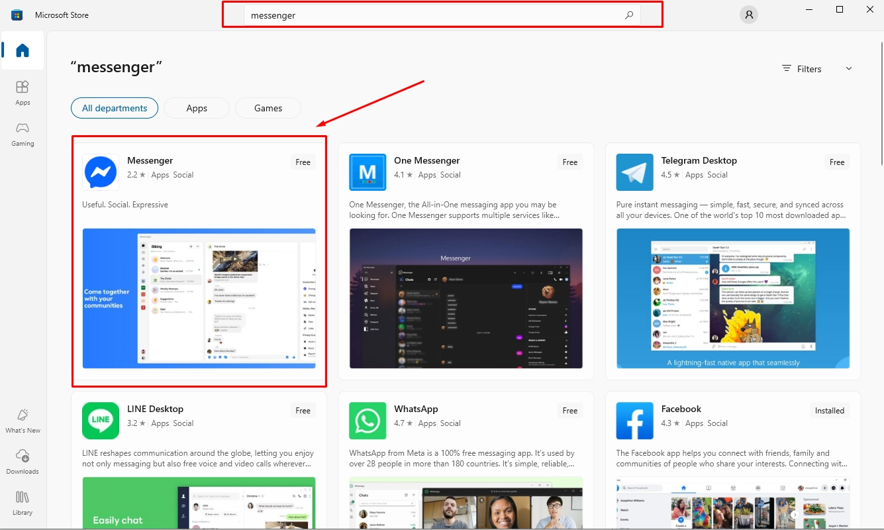Click the Telegram Desktop app title
The image size is (884, 530).
[699, 160]
